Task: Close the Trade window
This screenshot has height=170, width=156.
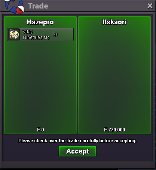Action: pos(150,6)
